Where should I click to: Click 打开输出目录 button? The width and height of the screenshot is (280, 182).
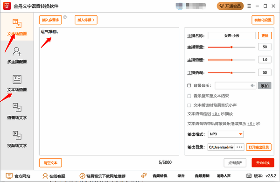click(x=259, y=147)
